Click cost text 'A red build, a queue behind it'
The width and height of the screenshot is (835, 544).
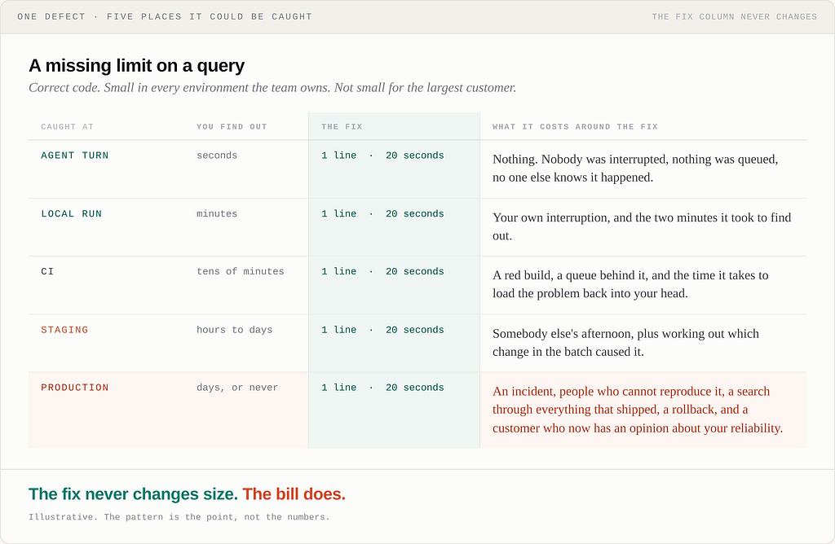pyautogui.click(x=630, y=284)
